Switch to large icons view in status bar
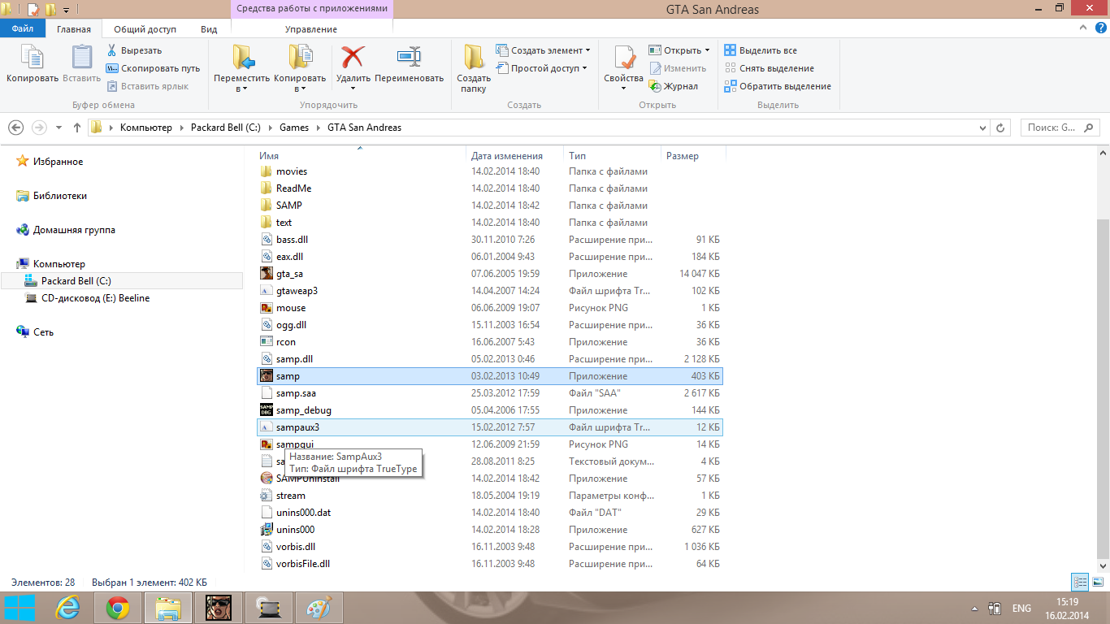This screenshot has height=624, width=1110. click(x=1098, y=582)
